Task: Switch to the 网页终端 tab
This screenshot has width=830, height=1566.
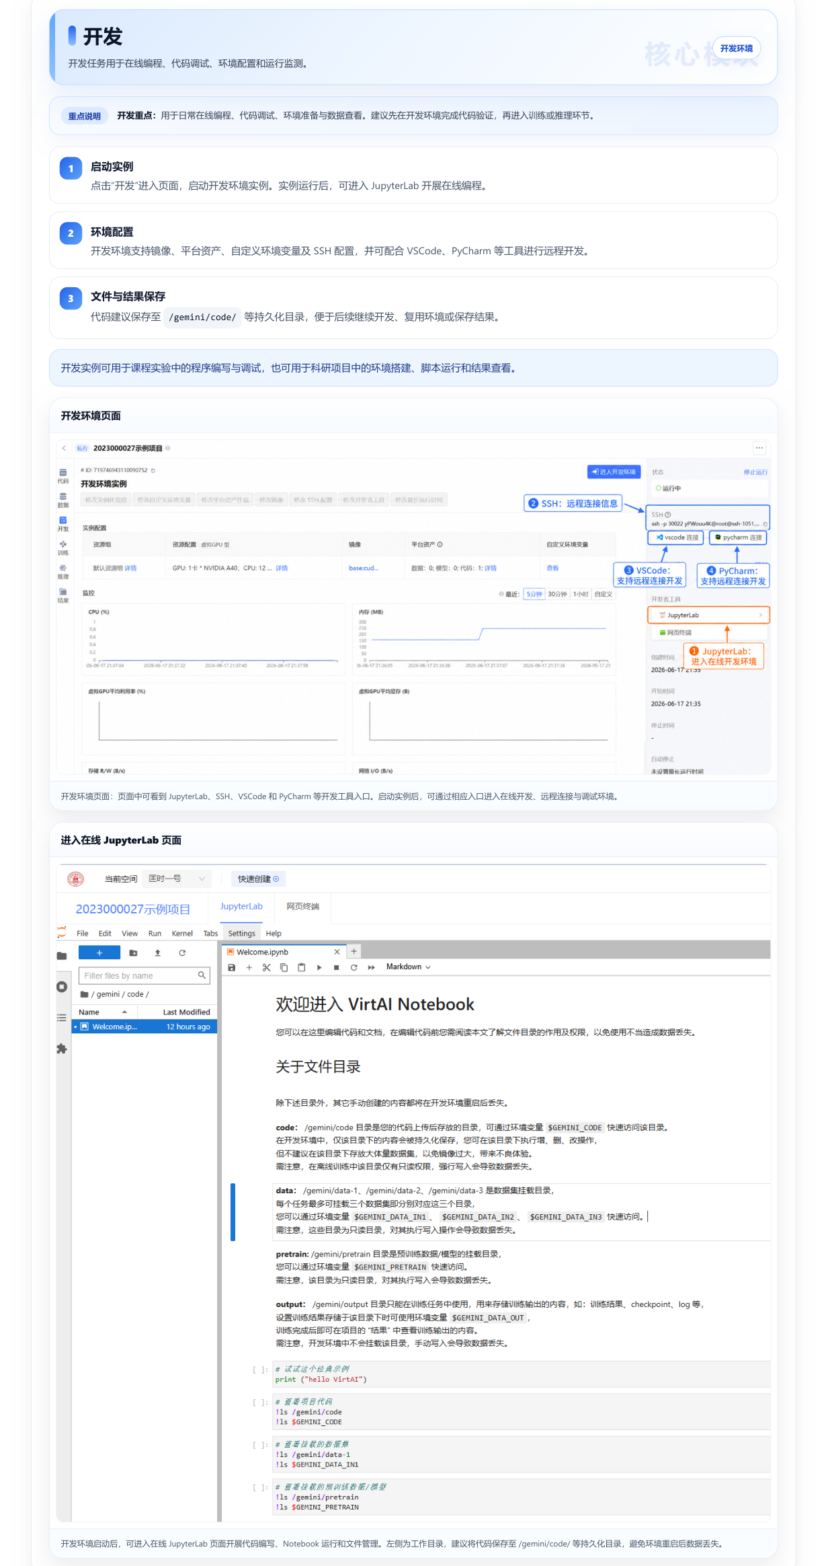Action: click(x=303, y=906)
